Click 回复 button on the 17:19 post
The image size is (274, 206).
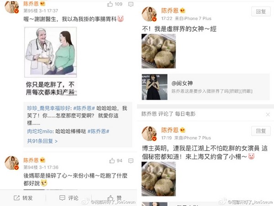click(261, 131)
